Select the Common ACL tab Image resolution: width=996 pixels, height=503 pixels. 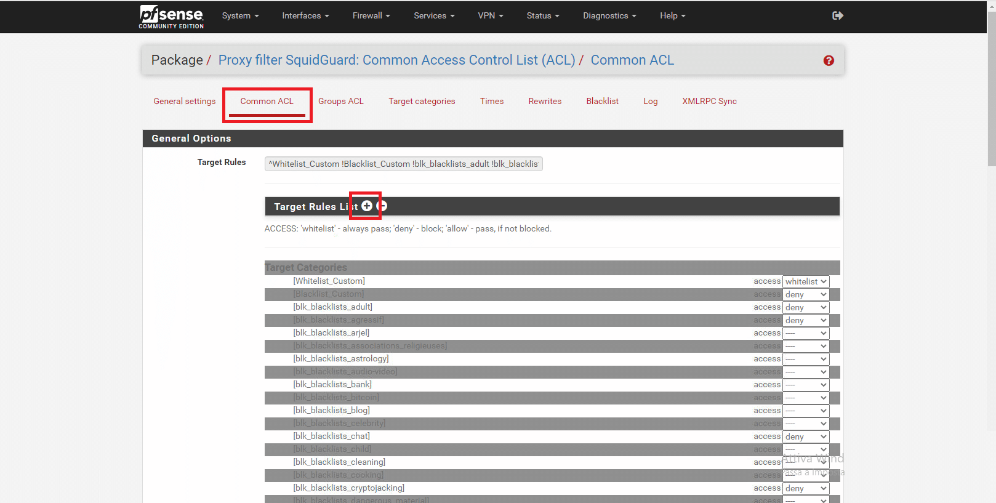pos(267,101)
